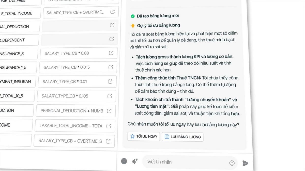The image size is (305, 171).
Task: Click the LƯU BẢNG LƯƠNG button
Action: coord(182,137)
